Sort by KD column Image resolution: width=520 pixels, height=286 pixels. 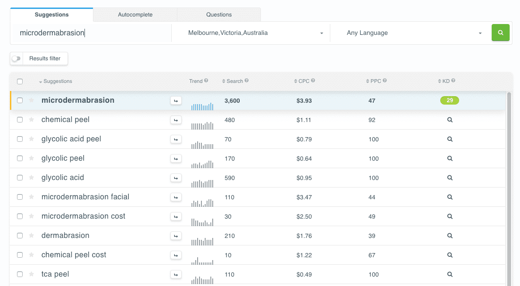444,81
